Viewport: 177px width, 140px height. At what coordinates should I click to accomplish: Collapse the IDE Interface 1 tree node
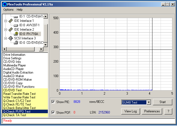pyautogui.click(x=5, y=21)
